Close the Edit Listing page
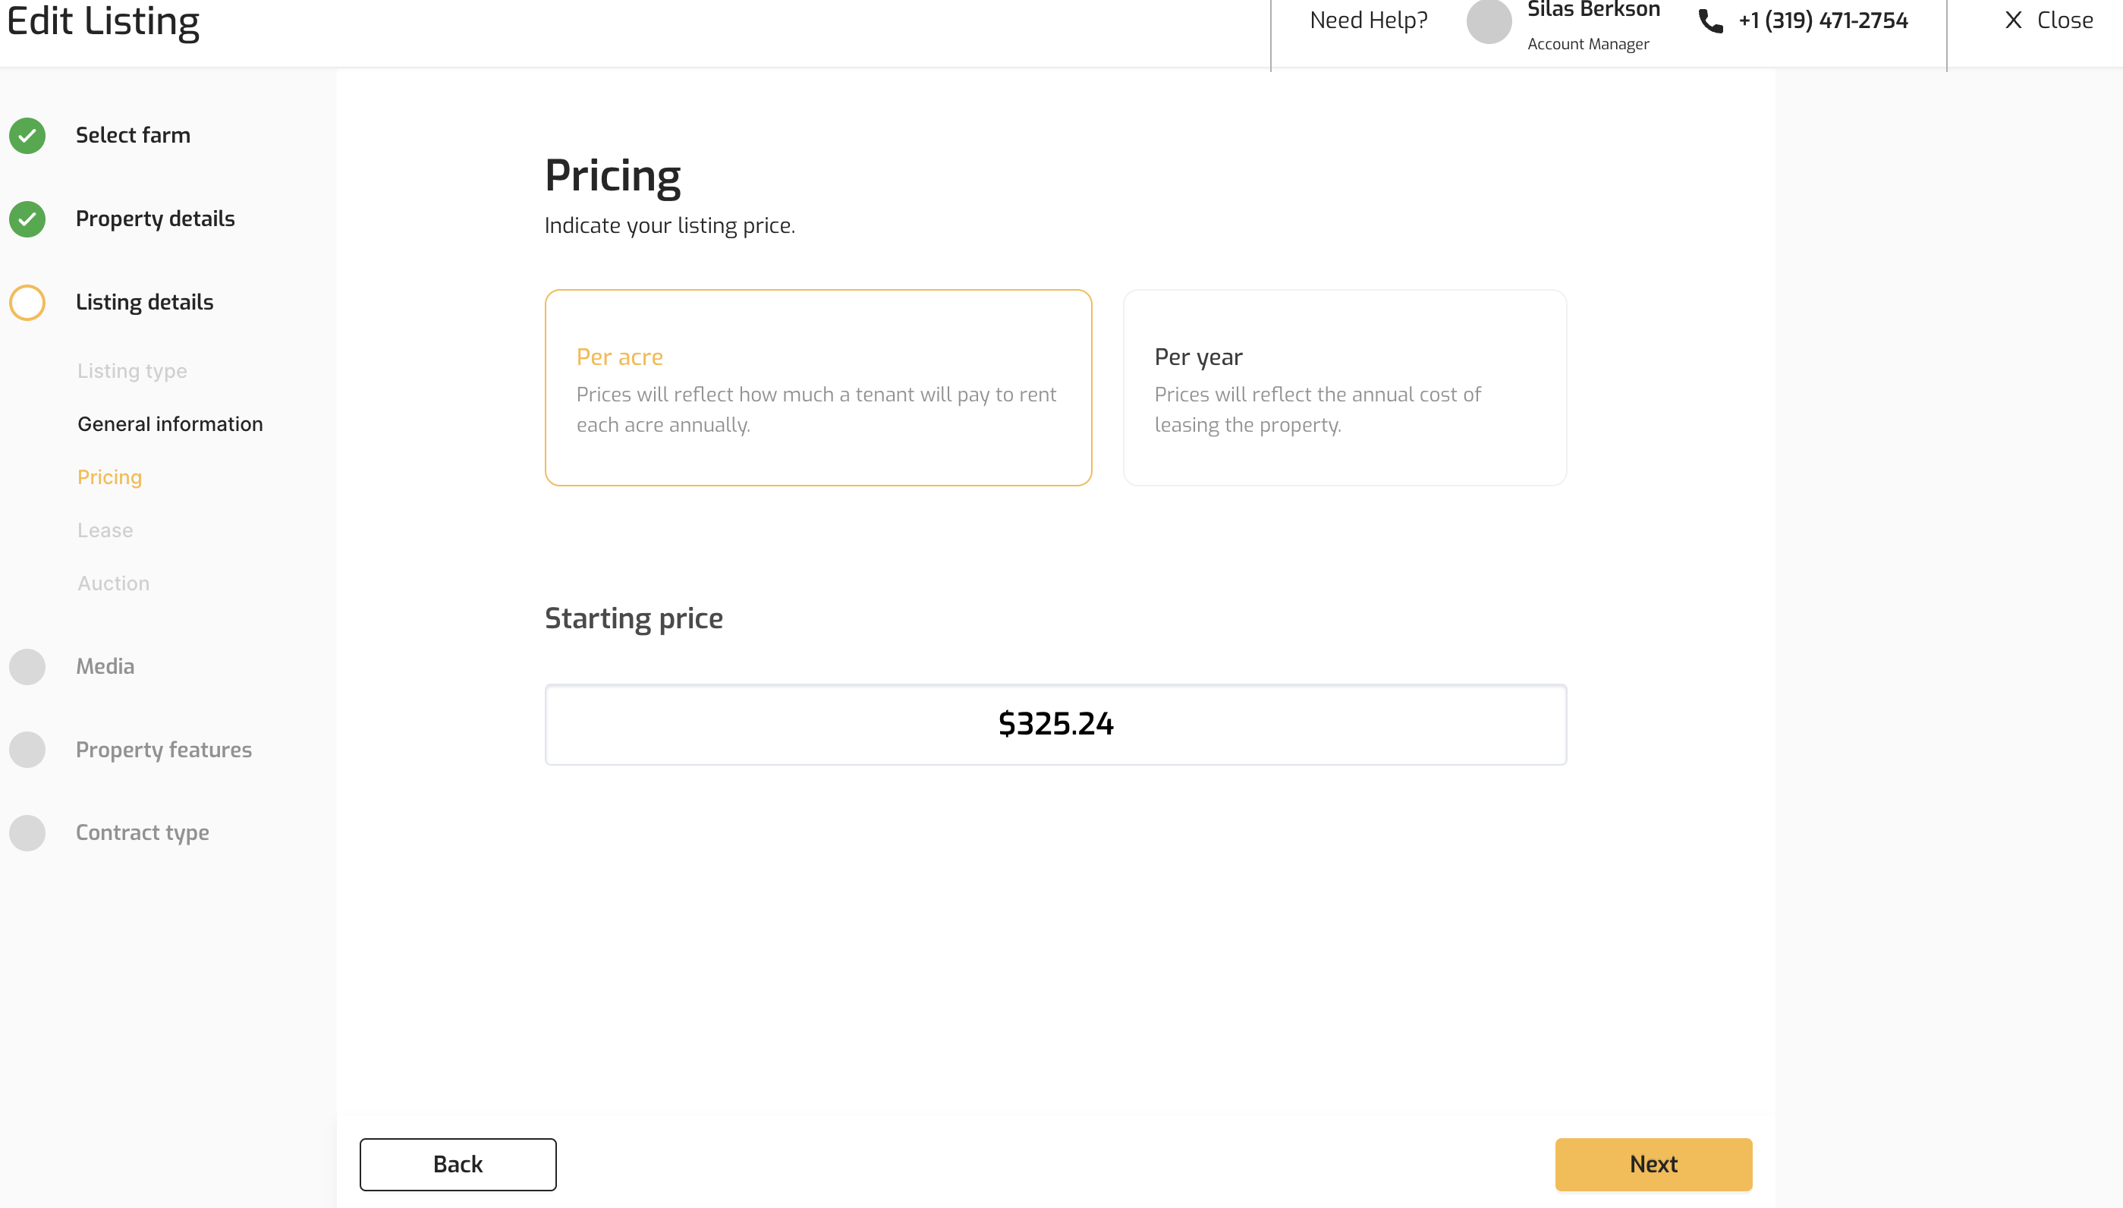The image size is (2123, 1208). click(x=2048, y=20)
